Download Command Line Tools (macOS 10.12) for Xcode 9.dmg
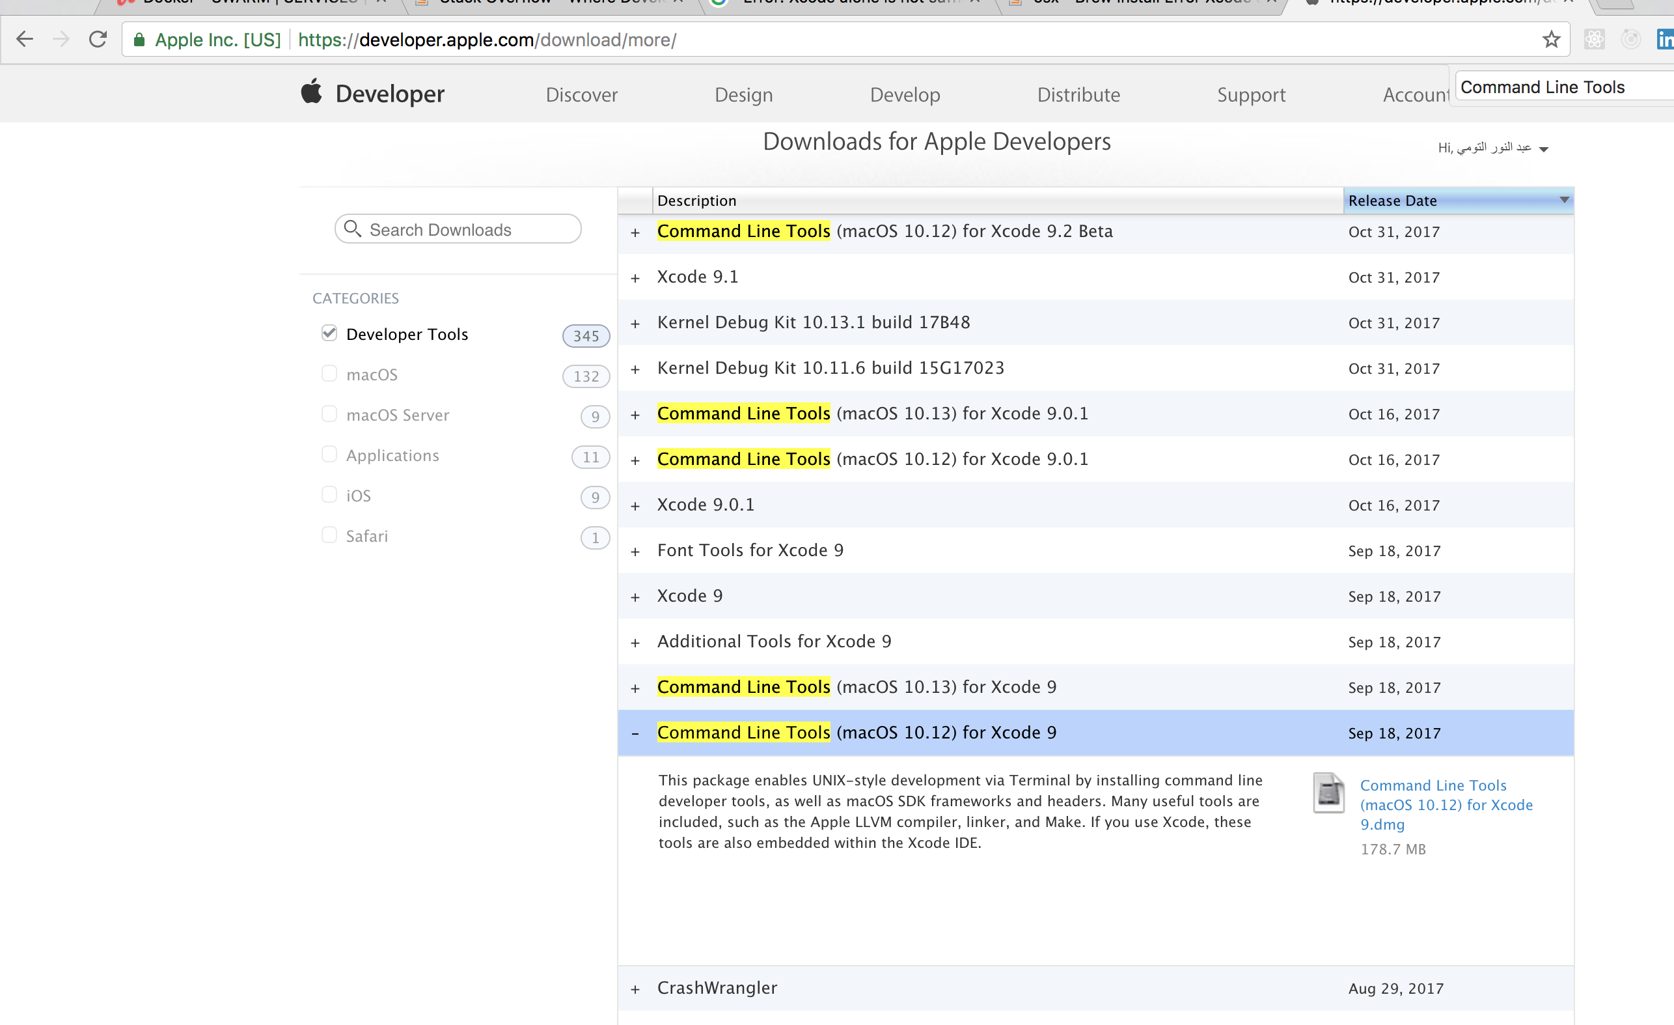The image size is (1674, 1025). 1446,805
